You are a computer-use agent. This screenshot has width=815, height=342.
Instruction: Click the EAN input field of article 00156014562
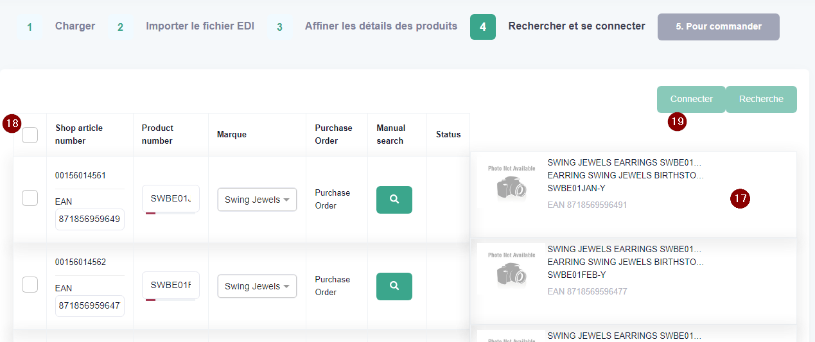(90, 306)
